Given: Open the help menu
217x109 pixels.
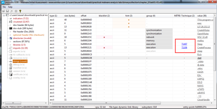Looking at the screenshot, I should [x=10, y=7].
